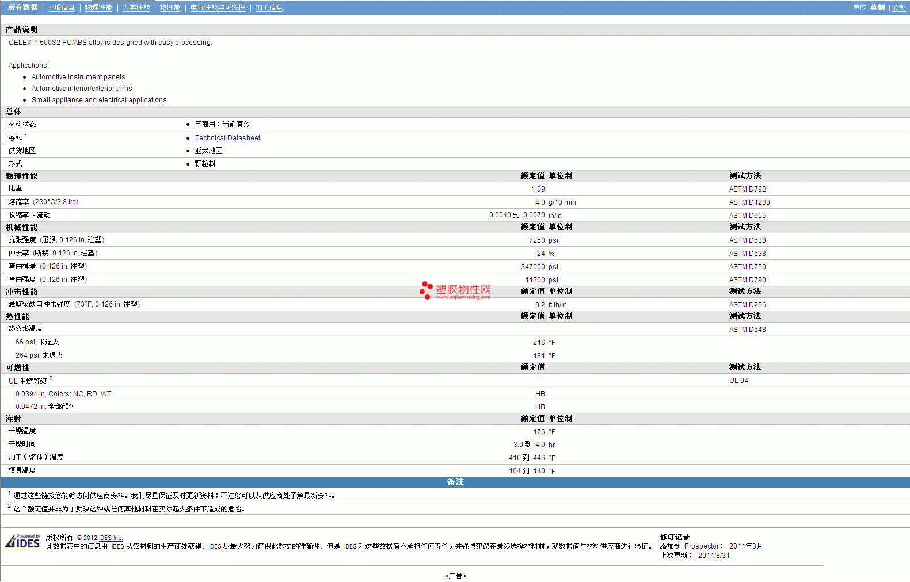Open the 一般信息 tab
The image size is (910, 582).
61,7
